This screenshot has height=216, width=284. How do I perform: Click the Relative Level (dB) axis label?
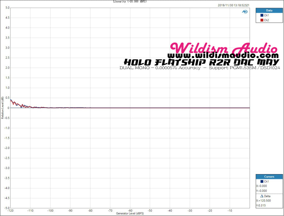coord(3,108)
